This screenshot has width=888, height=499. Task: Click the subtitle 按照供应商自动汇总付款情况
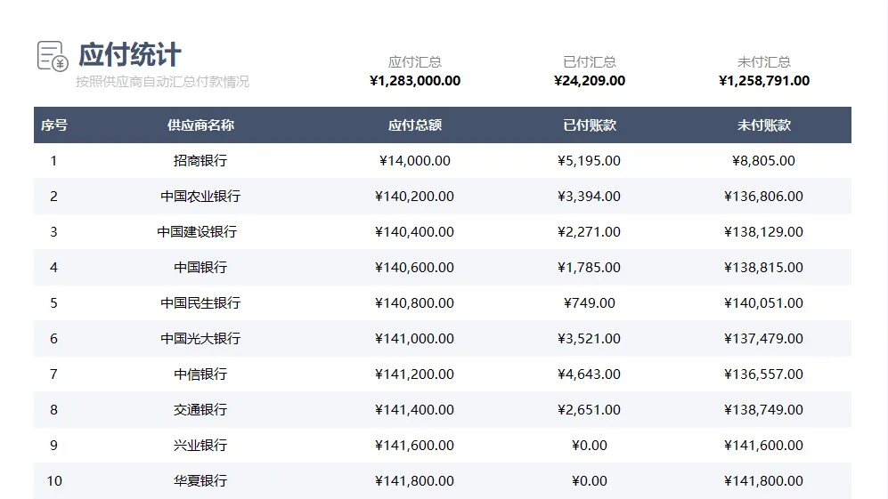pos(162,82)
